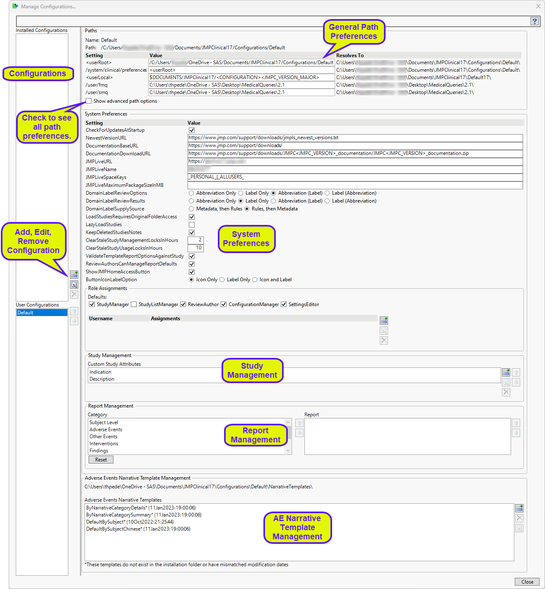Add a custom study attribute
Viewport: 545px width, 589px height.
coord(506,372)
